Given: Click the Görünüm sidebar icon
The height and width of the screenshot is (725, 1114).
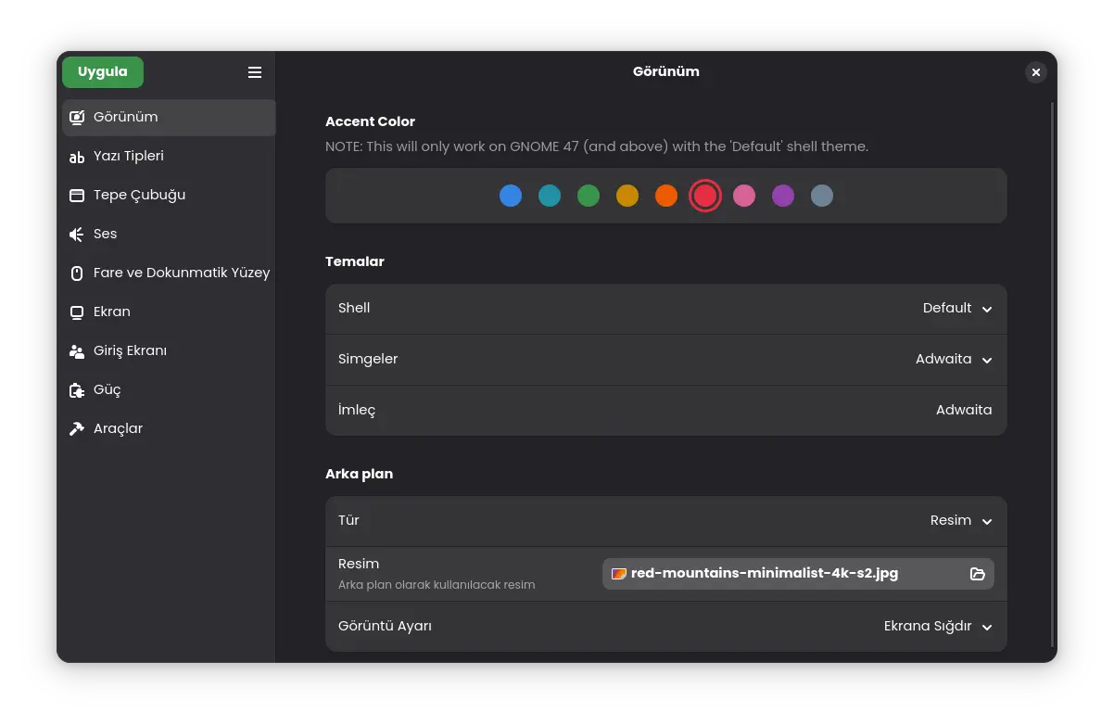Looking at the screenshot, I should (77, 117).
